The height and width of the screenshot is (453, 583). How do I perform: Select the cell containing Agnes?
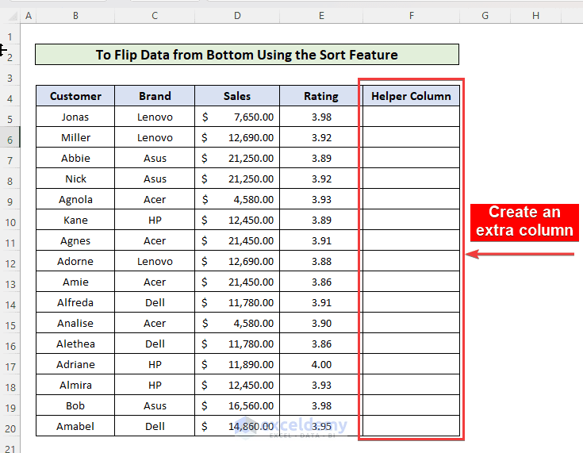pos(75,240)
